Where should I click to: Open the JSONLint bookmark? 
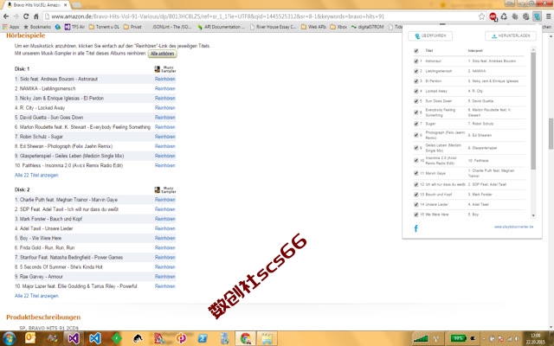click(x=171, y=27)
